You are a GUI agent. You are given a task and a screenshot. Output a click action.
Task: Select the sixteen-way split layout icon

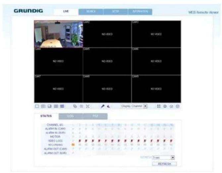(62, 106)
